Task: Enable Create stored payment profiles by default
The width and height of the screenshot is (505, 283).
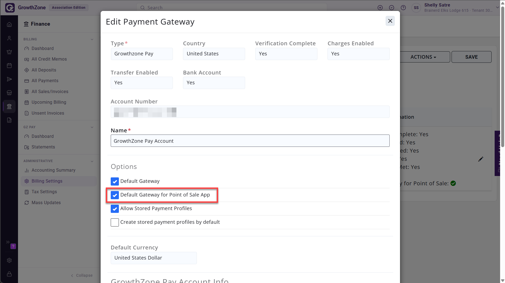Action: [x=115, y=222]
